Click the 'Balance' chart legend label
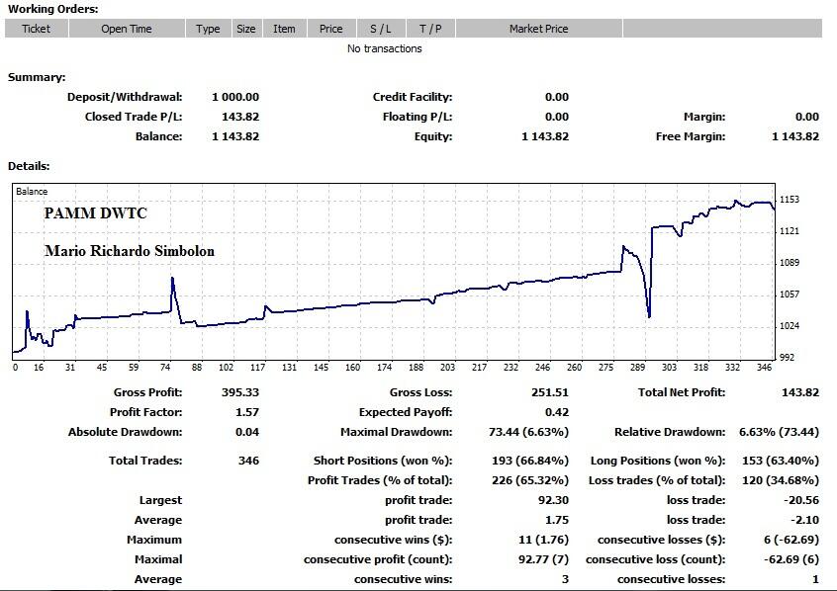The image size is (837, 591). coord(32,192)
